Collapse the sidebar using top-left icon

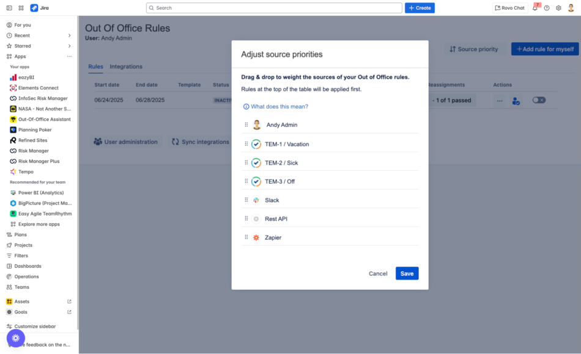9,8
